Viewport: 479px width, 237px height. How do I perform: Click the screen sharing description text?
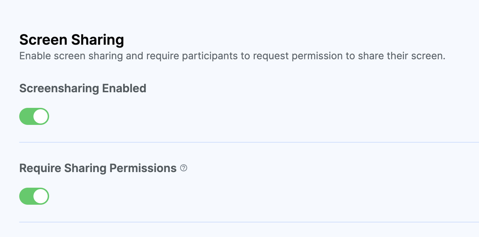point(232,56)
